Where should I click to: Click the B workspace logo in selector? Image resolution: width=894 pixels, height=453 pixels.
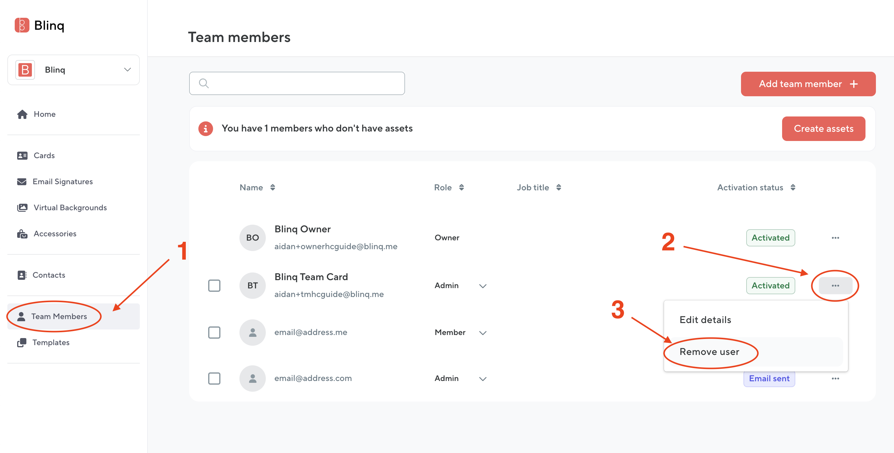(x=25, y=70)
